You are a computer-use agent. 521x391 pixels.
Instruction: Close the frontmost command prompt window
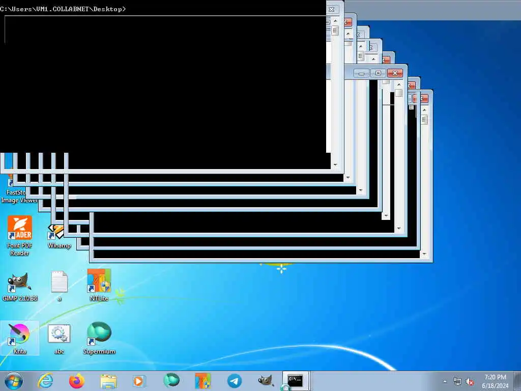[332, 9]
